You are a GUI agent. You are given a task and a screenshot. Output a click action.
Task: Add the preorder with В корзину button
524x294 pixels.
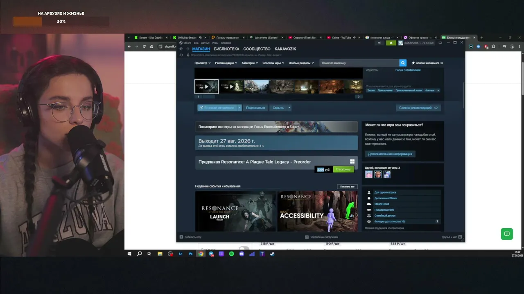pos(343,169)
